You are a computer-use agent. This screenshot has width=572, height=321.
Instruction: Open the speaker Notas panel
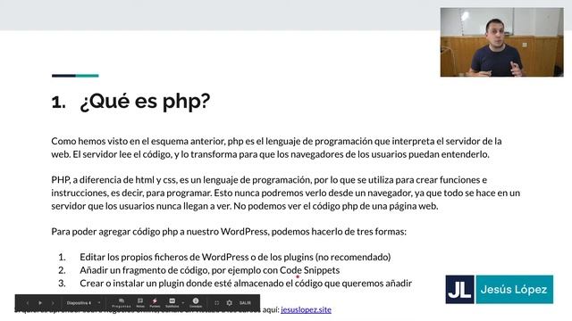click(x=140, y=303)
